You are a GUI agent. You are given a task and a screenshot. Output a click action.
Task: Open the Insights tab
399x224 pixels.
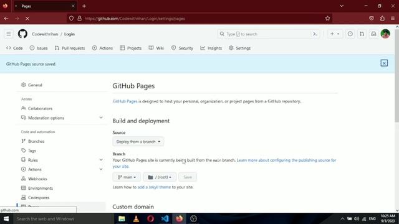point(211,48)
